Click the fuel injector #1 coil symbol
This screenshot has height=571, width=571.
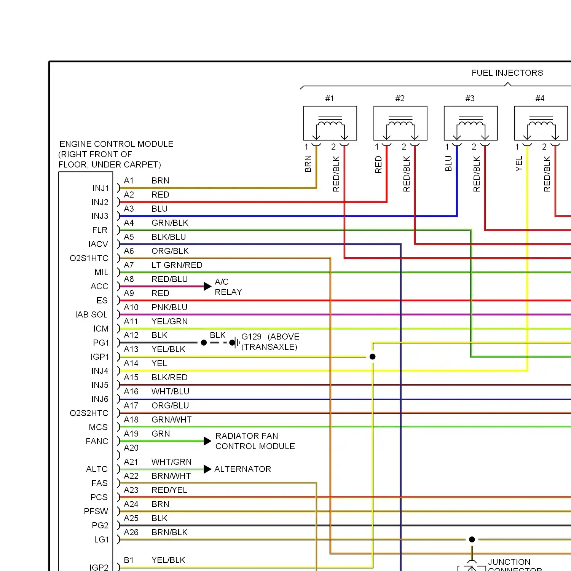pos(330,123)
